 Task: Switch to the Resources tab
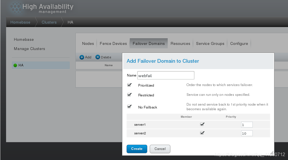click(x=180, y=43)
